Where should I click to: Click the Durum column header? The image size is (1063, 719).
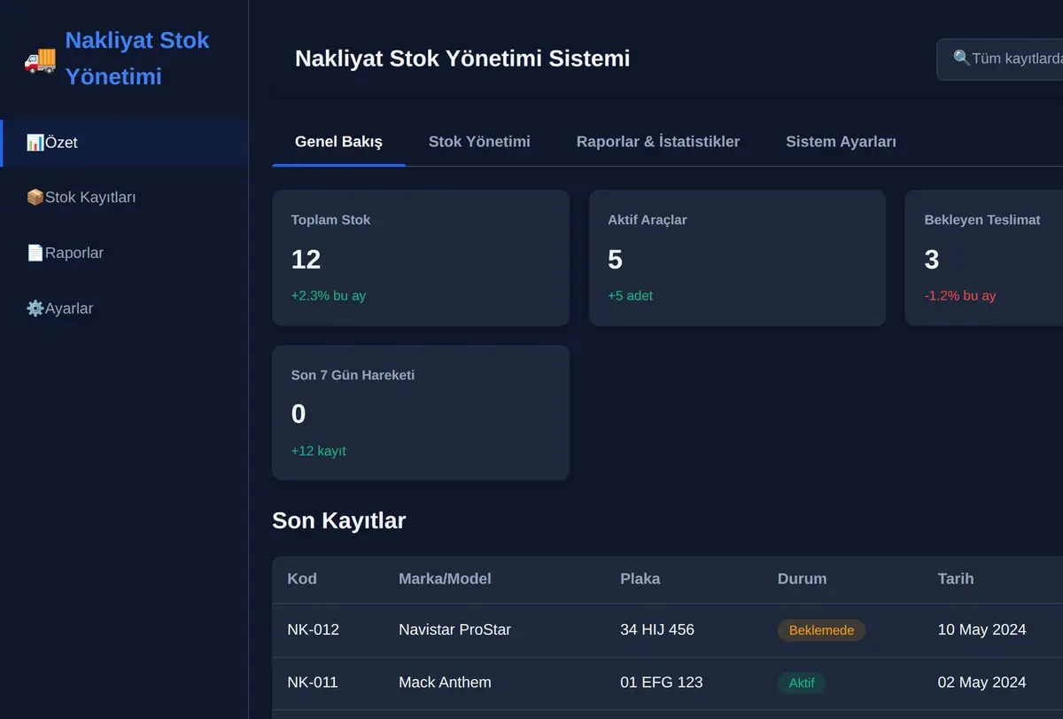802,579
